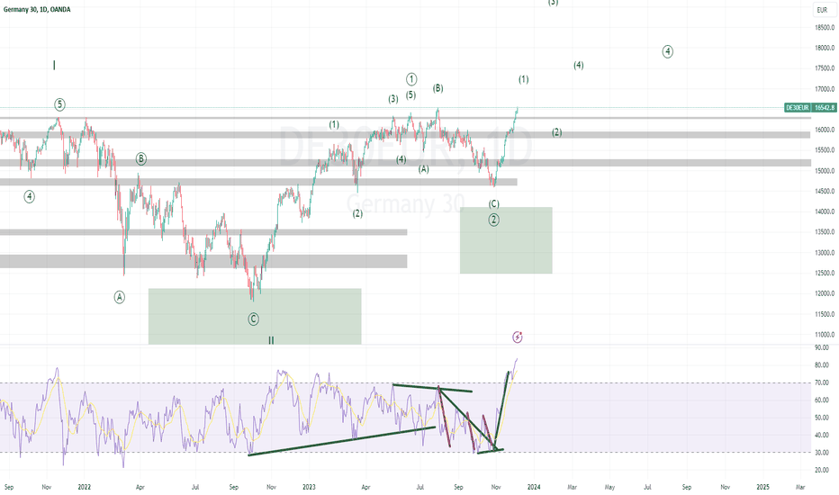
Task: Select the circled 1 wave label
Action: pos(411,79)
